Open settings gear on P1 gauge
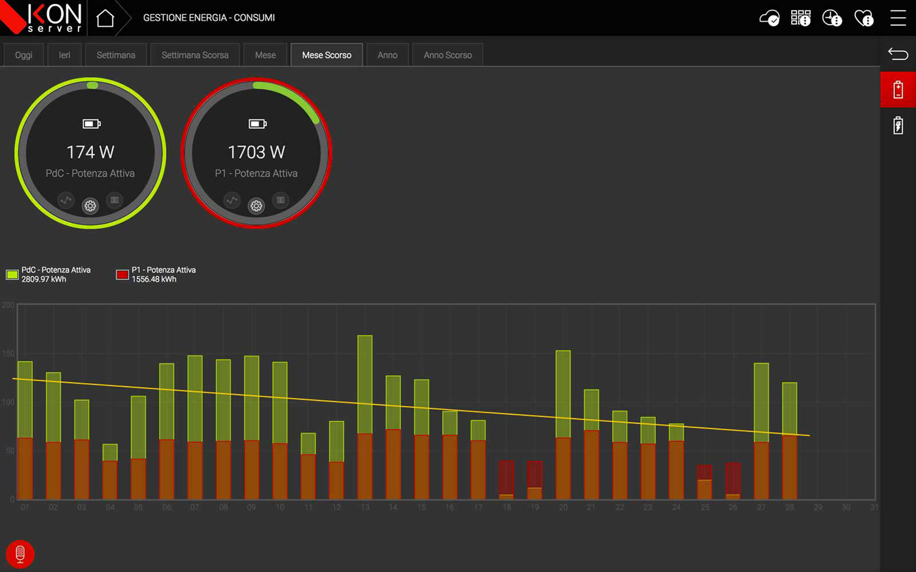916x572 pixels. [256, 206]
